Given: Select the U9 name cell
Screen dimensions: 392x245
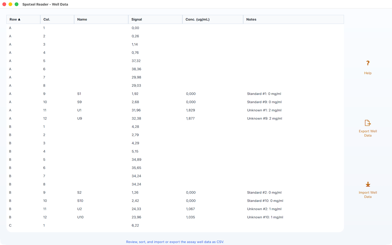Looking at the screenshot, I should point(79,118).
